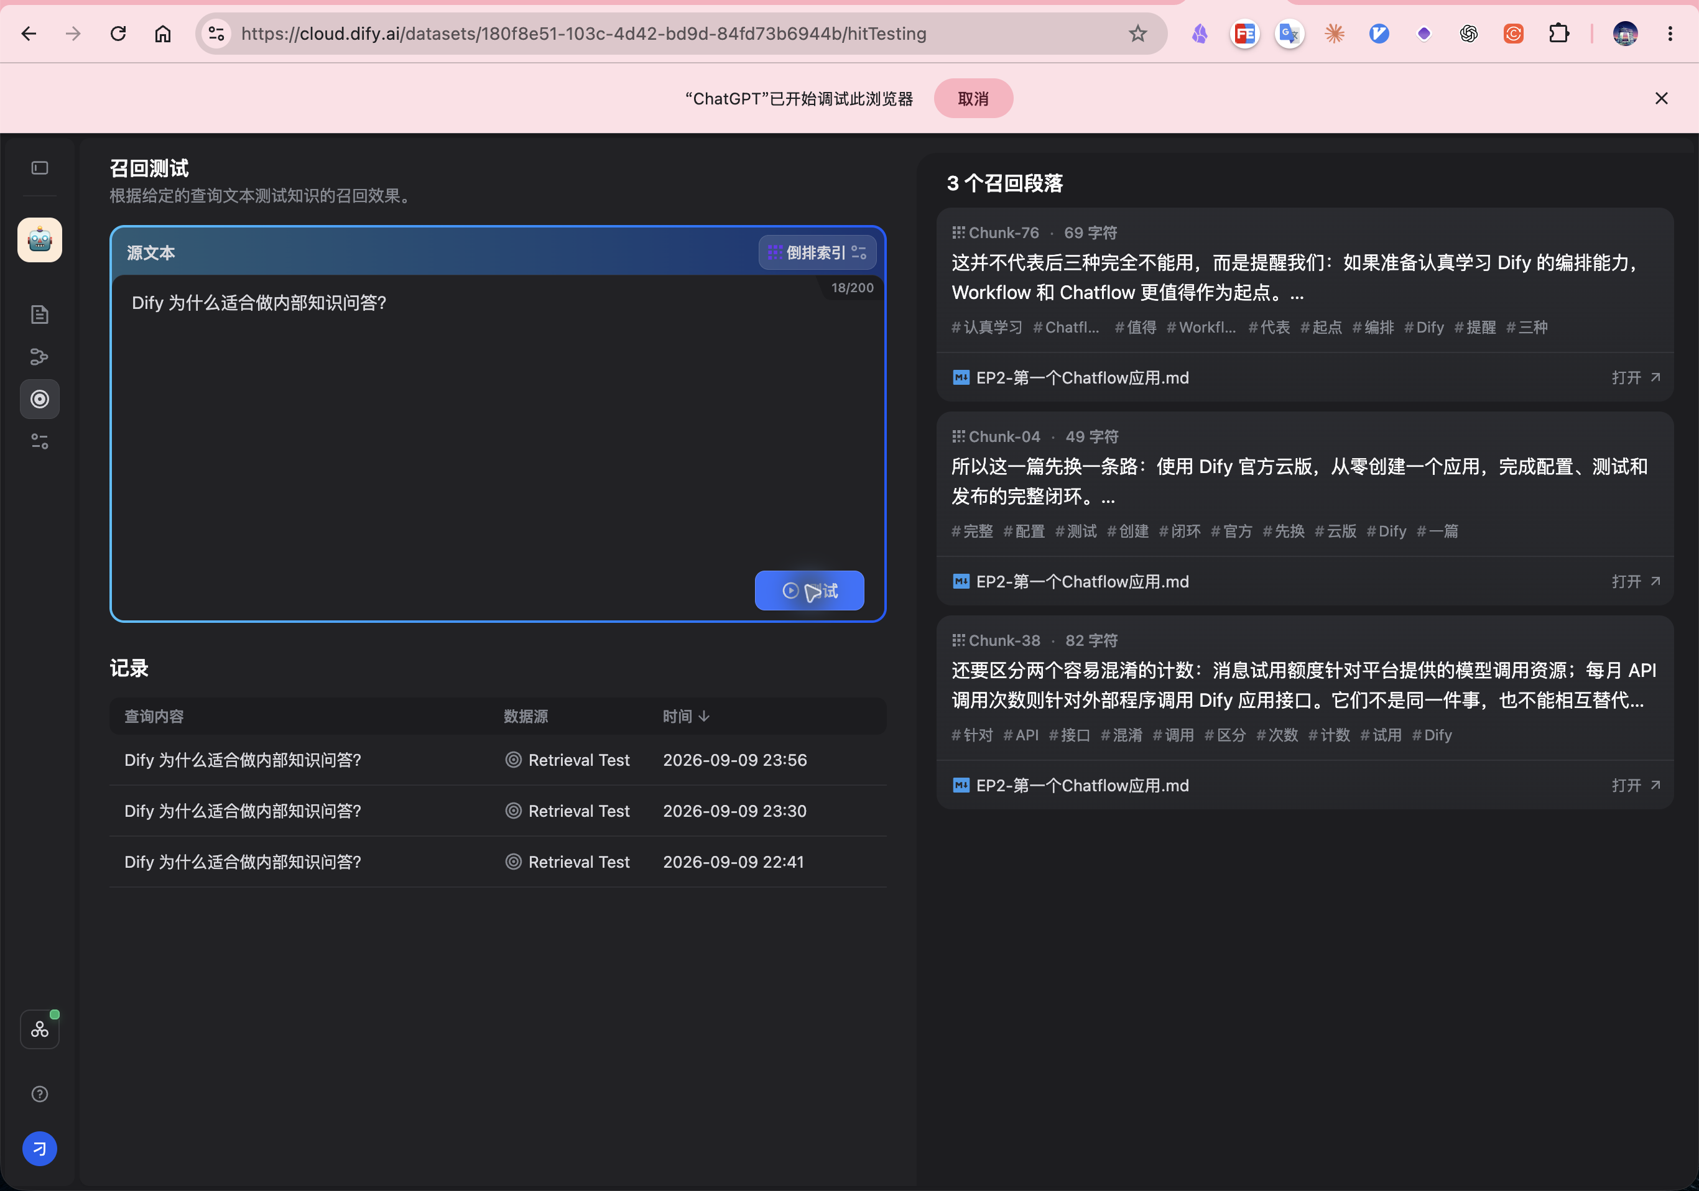The image size is (1699, 1191).
Task: Sort records by 时间 column
Action: [686, 716]
